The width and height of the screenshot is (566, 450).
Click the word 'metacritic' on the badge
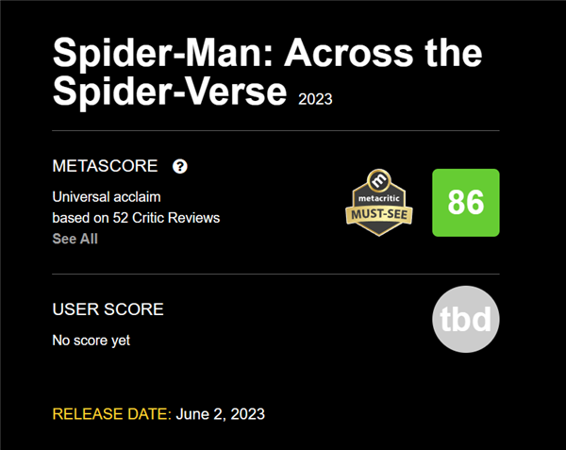click(379, 198)
